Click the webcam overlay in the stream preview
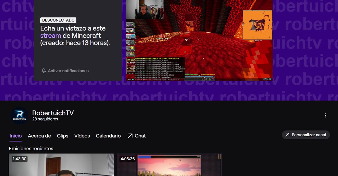The image size is (338, 176). coord(145,10)
